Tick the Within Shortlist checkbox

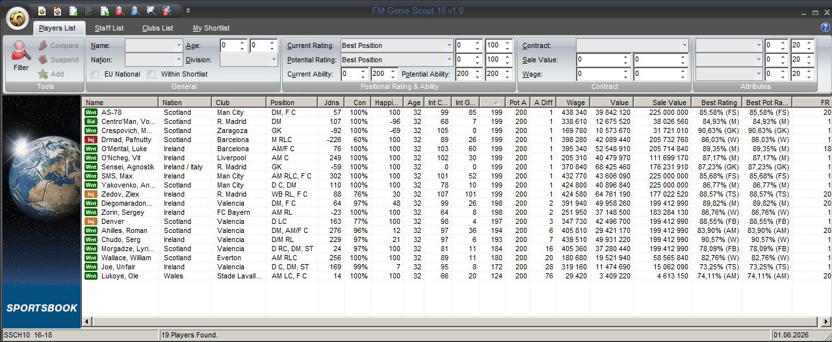tap(151, 74)
